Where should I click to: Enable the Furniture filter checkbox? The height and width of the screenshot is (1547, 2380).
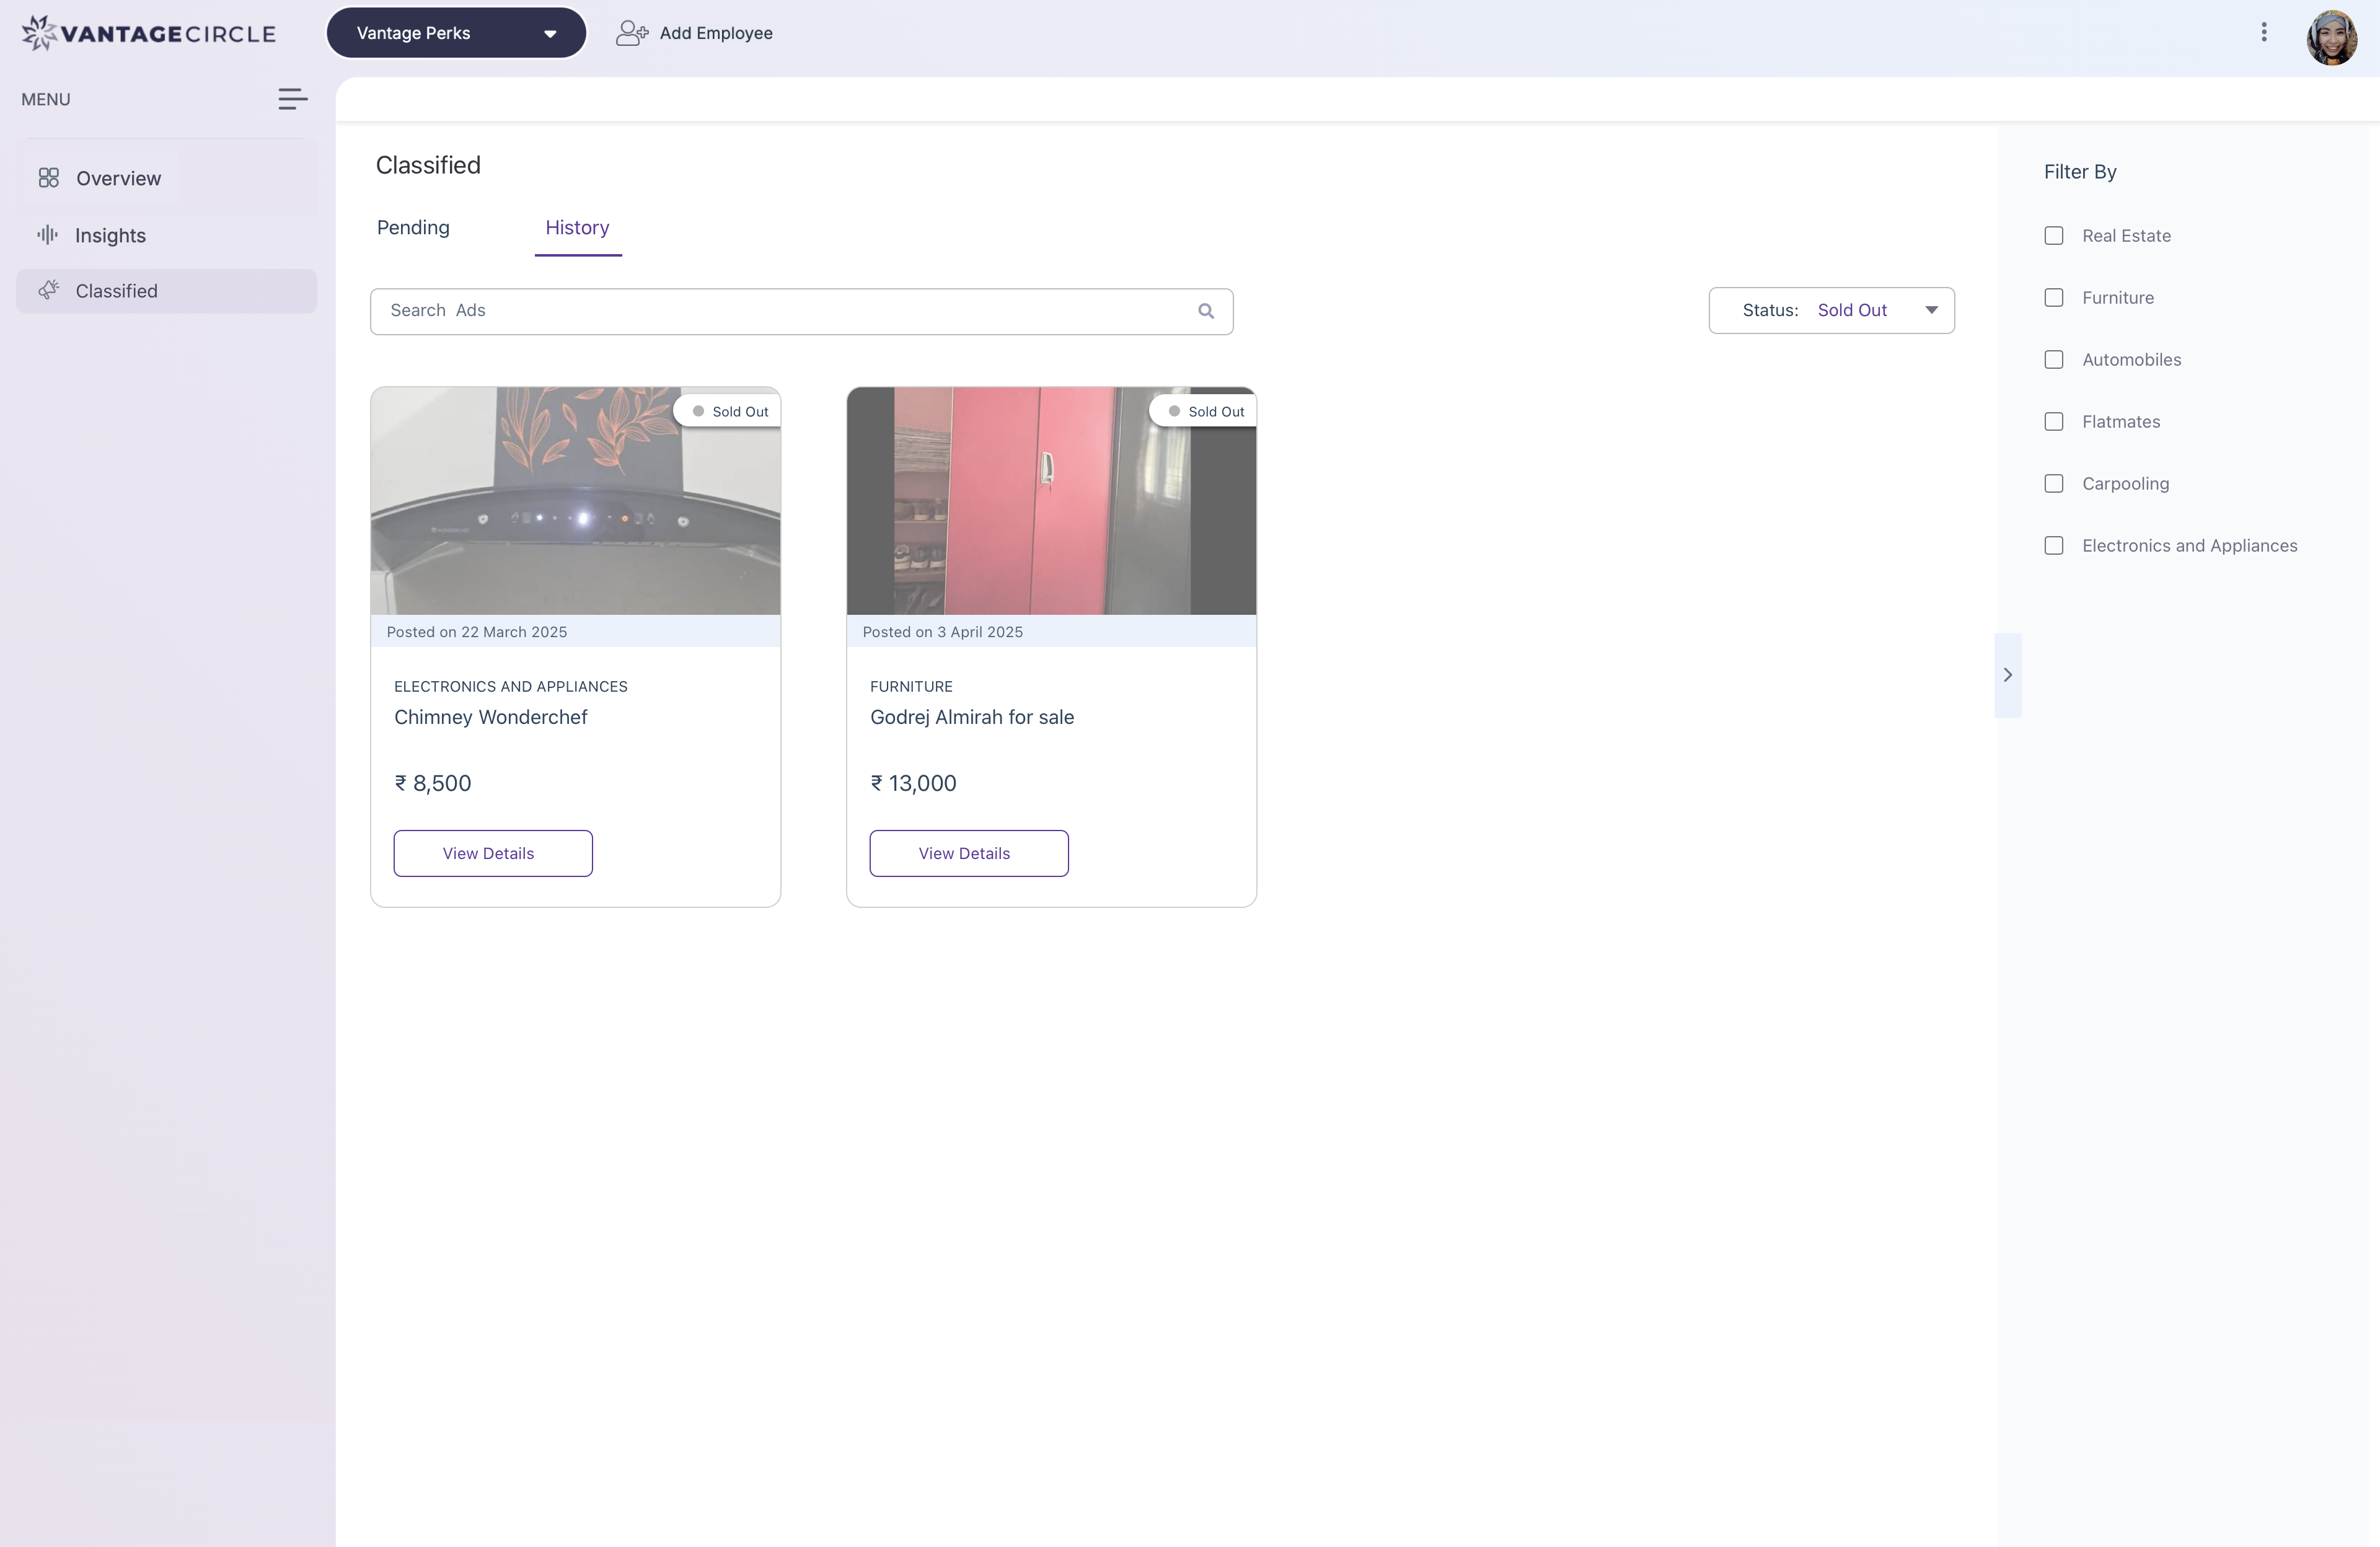coord(2054,298)
